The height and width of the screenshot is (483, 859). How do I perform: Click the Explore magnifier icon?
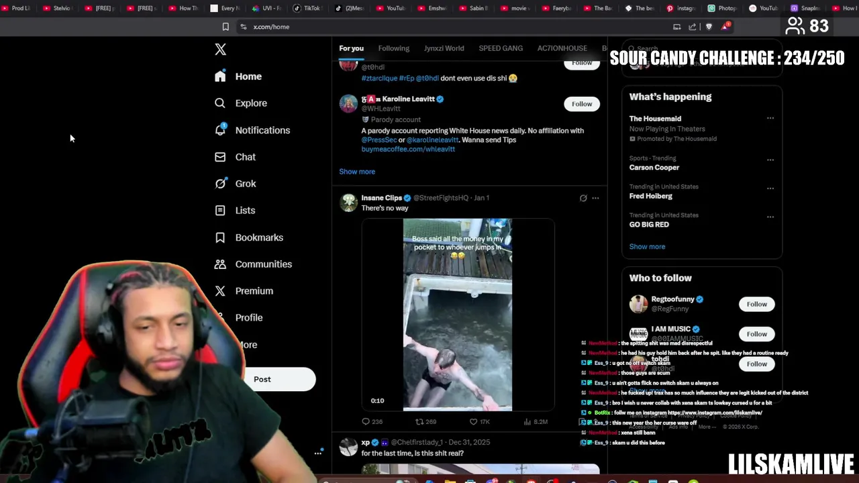pos(220,103)
